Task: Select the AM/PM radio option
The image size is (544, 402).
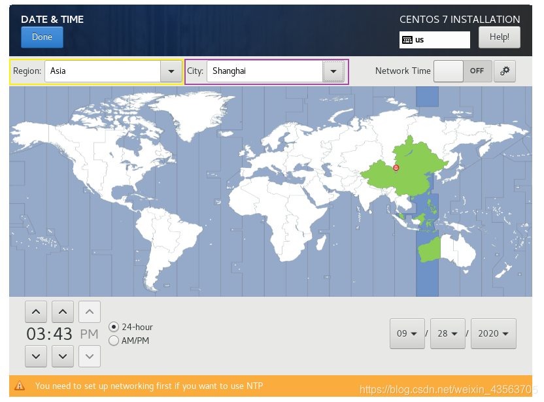Action: (114, 341)
